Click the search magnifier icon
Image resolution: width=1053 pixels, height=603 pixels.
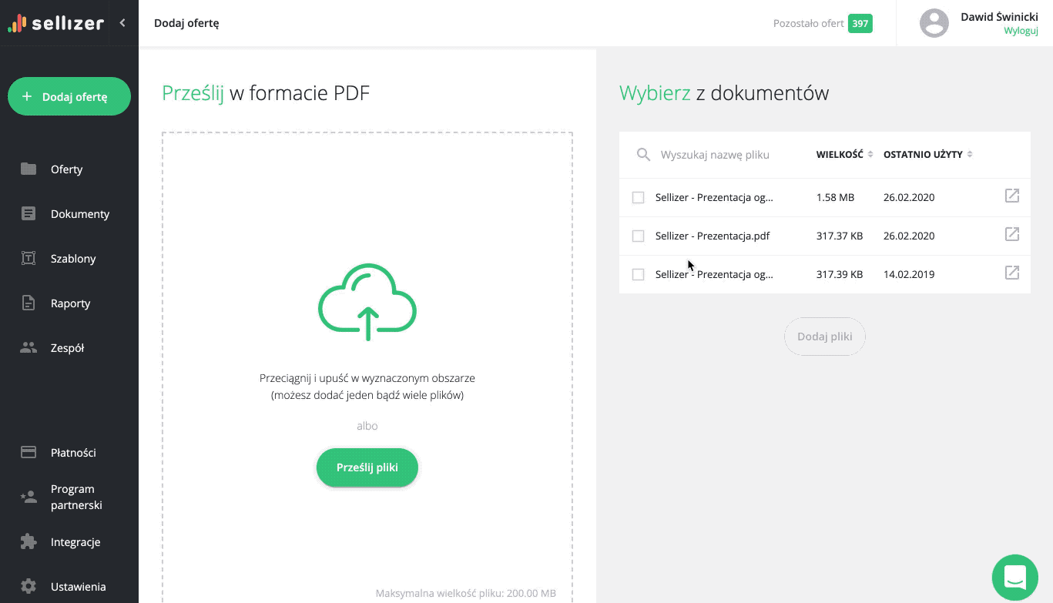click(643, 155)
